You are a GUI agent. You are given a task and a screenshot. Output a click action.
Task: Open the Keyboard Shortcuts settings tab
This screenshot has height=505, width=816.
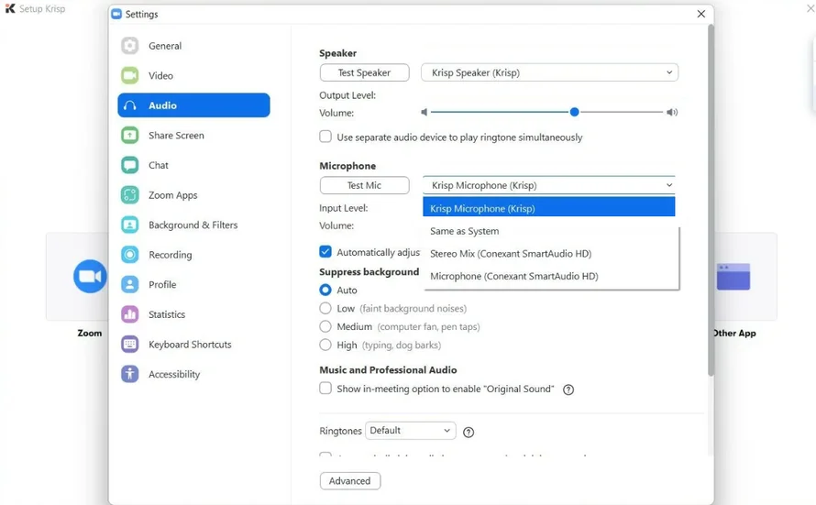pyautogui.click(x=193, y=345)
